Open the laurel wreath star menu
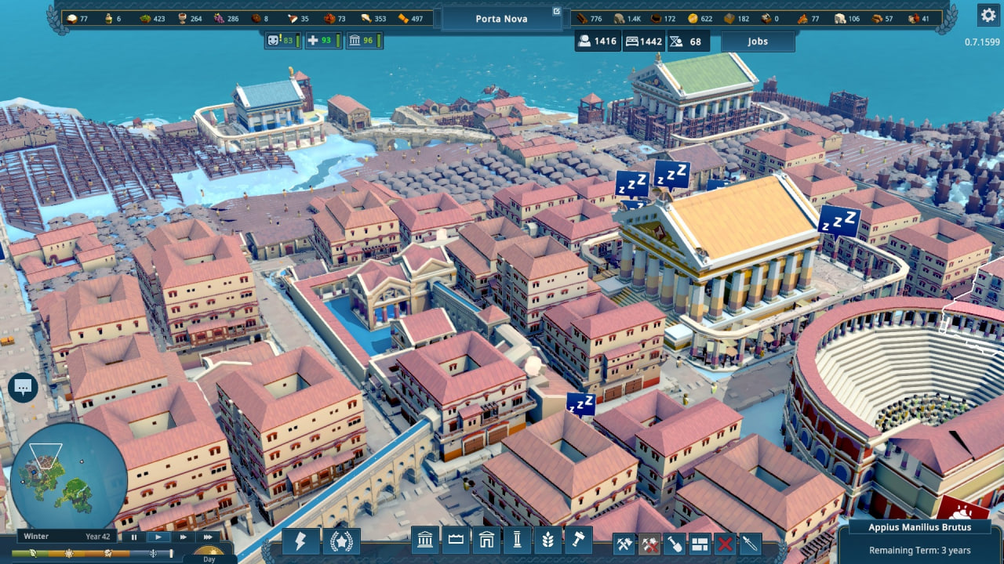This screenshot has width=1004, height=564. 342,542
